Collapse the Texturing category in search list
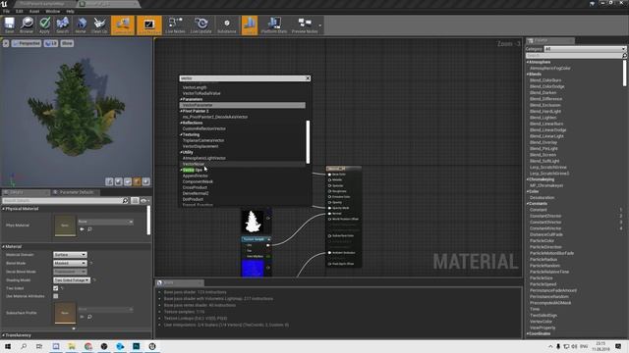 coord(181,135)
